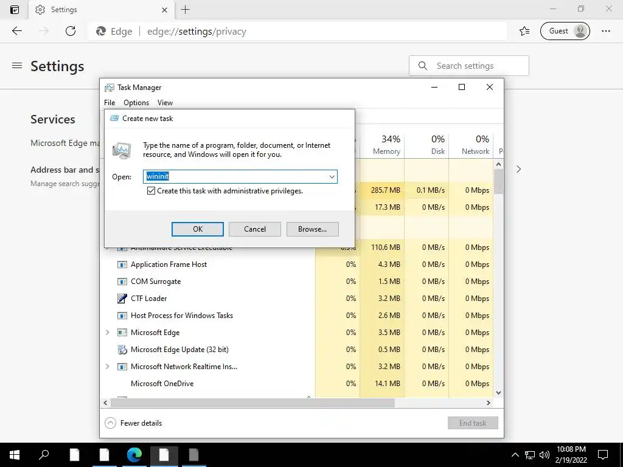This screenshot has height=467, width=623.
Task: Go back in Edge browser
Action: point(16,31)
